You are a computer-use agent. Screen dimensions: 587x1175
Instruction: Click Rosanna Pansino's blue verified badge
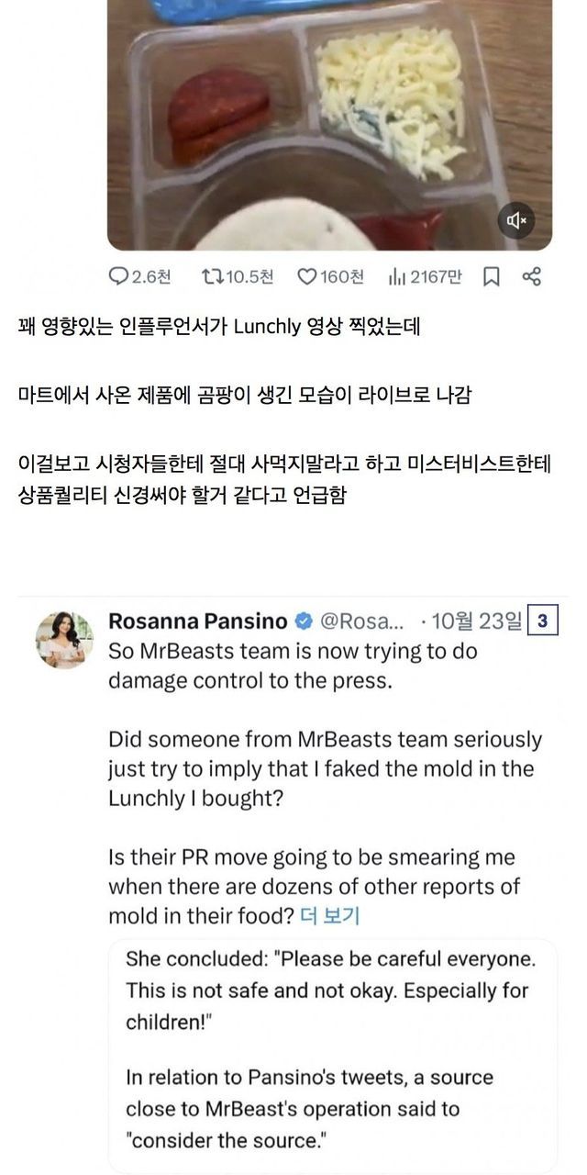pyautogui.click(x=303, y=621)
